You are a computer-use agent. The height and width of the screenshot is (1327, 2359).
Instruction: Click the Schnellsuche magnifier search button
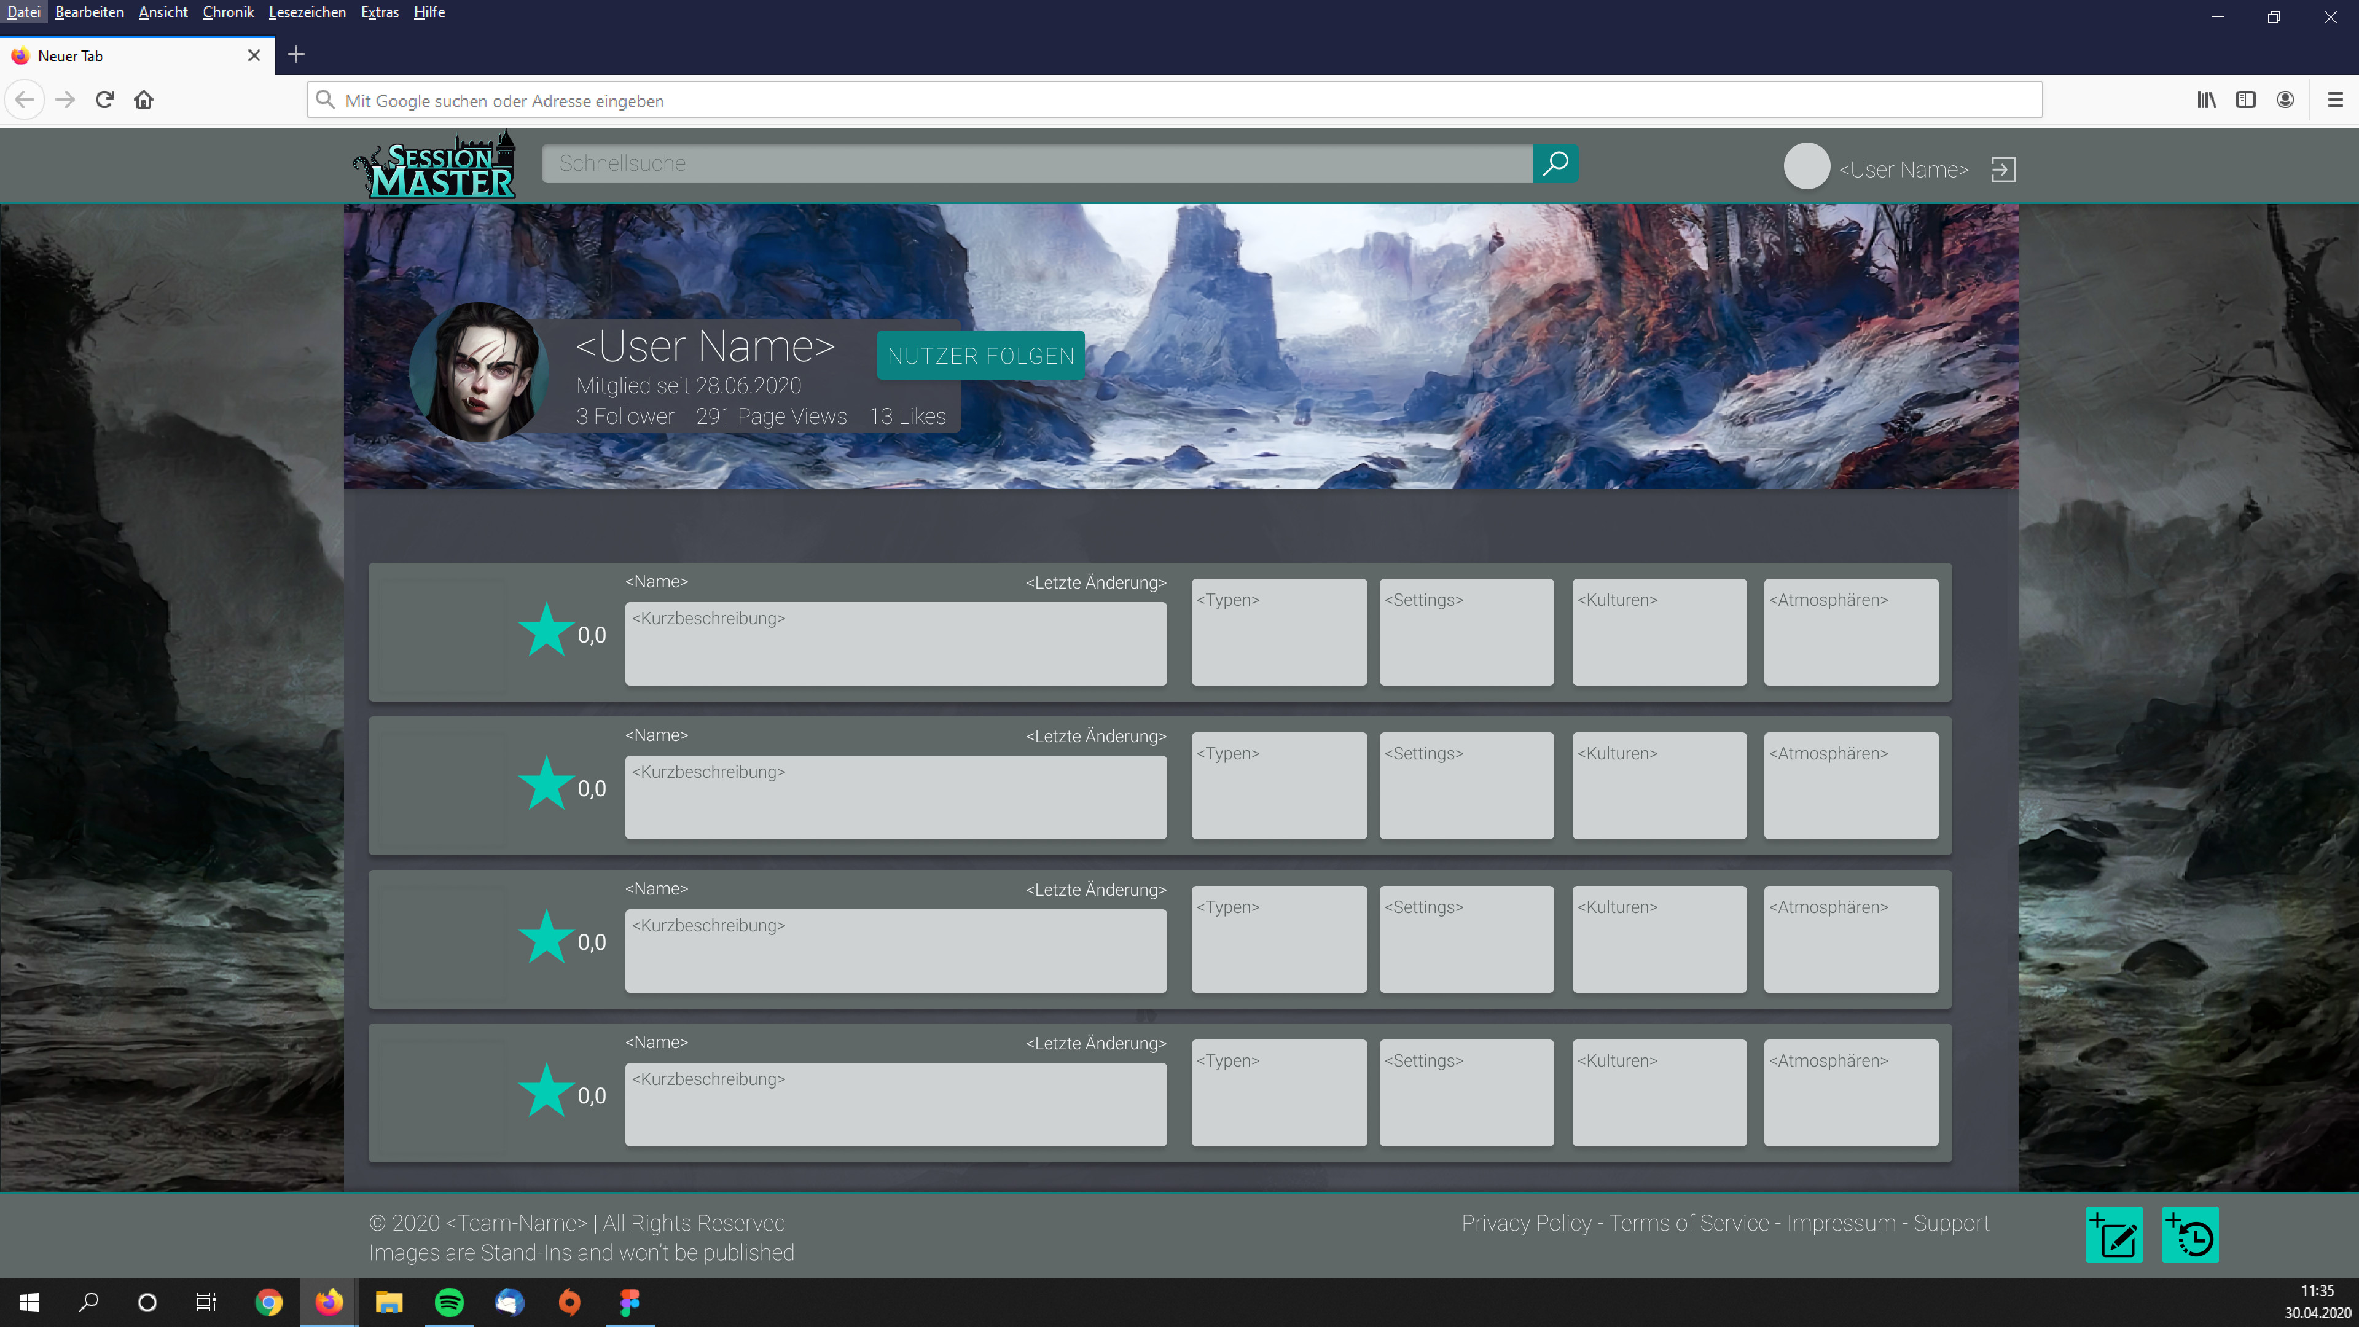1555,163
